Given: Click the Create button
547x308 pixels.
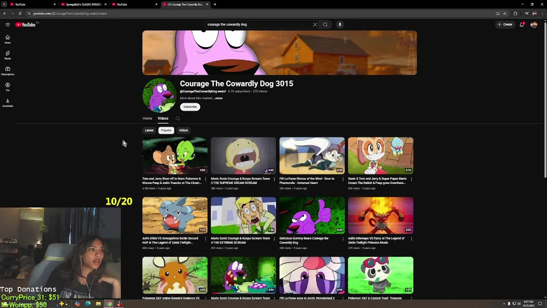Looking at the screenshot, I should click(505, 24).
